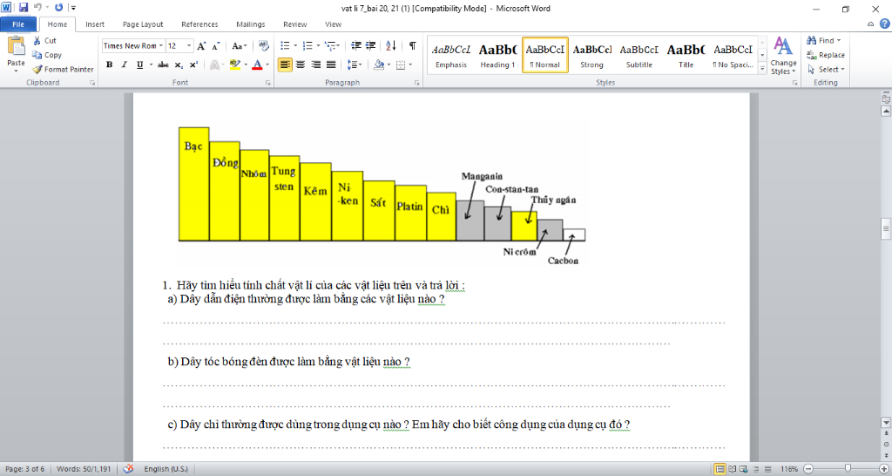Apply the Subtitle style
This screenshot has width=892, height=476.
click(x=639, y=55)
